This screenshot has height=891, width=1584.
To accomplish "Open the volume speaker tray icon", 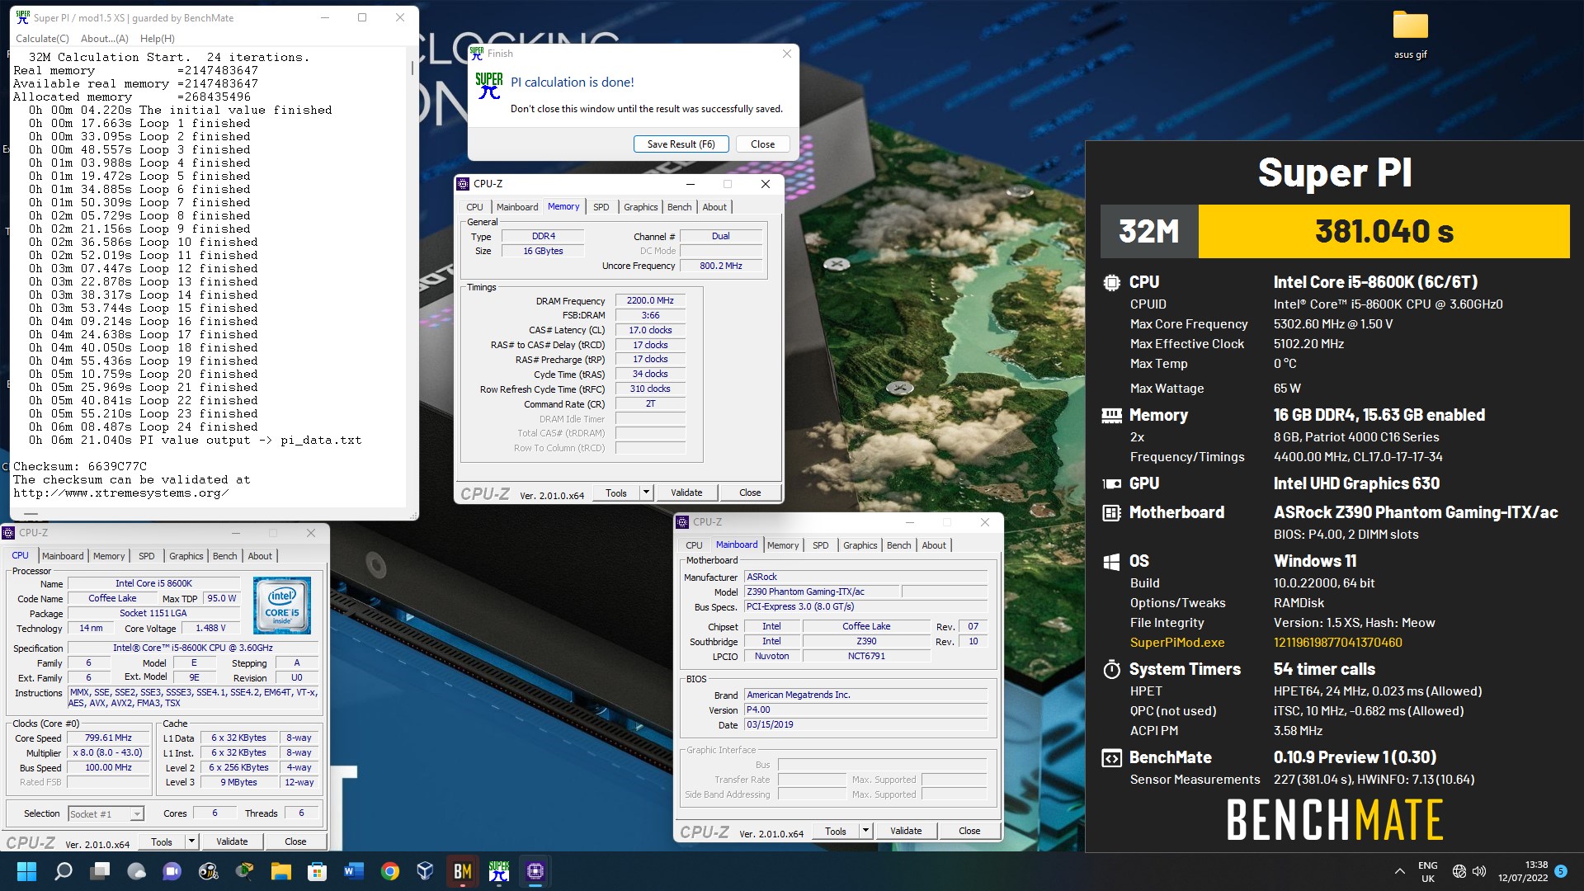I will pyautogui.click(x=1479, y=871).
